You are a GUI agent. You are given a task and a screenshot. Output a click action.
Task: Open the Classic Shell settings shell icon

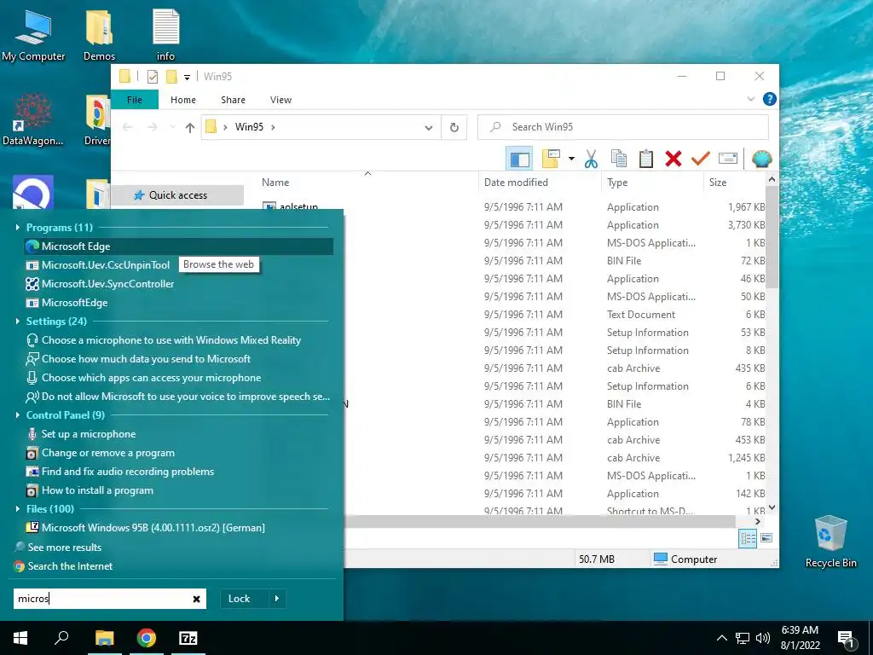click(x=761, y=159)
